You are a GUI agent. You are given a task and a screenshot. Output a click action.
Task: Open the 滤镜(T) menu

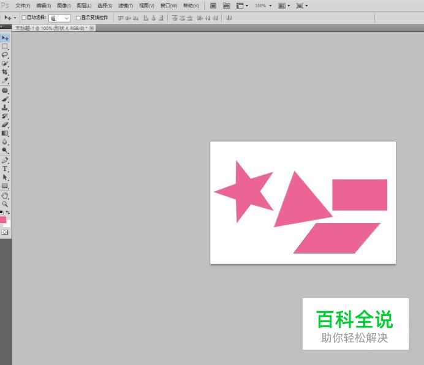(x=126, y=6)
